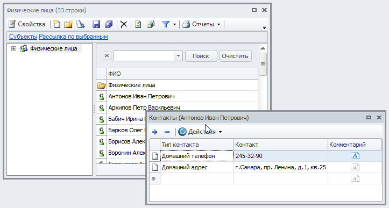Viewport: 389px width, 208px height.
Task: Select the Барков Олег row
Action: (126, 130)
